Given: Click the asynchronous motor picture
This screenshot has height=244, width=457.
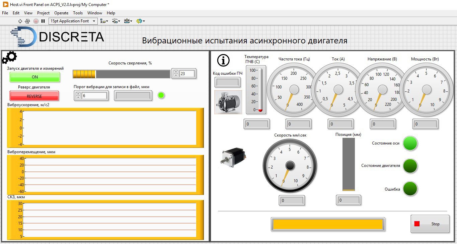Looking at the screenshot, I should point(228,102).
